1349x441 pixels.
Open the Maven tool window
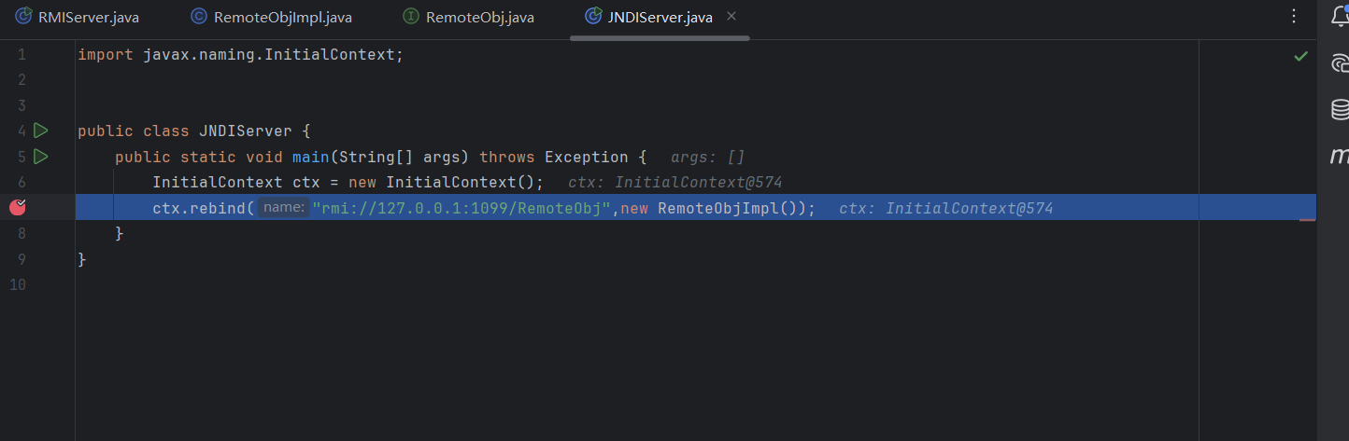1339,156
